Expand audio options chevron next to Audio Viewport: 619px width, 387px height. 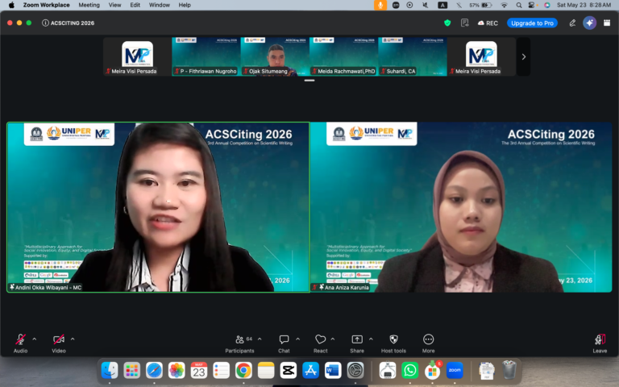(x=35, y=339)
